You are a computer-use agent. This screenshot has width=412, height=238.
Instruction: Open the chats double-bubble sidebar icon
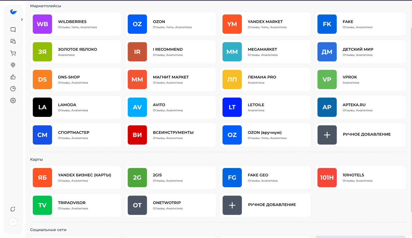[x=13, y=41]
